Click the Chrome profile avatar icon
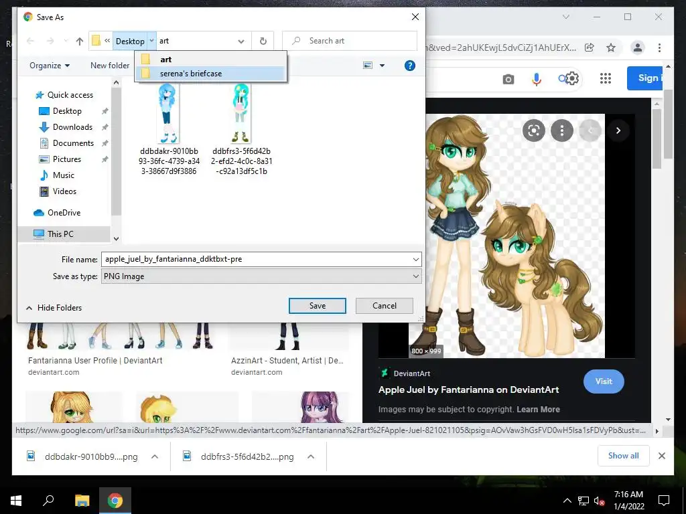 pos(638,48)
